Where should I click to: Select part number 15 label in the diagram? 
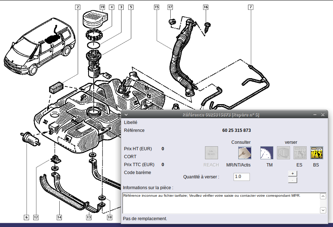click(x=157, y=7)
